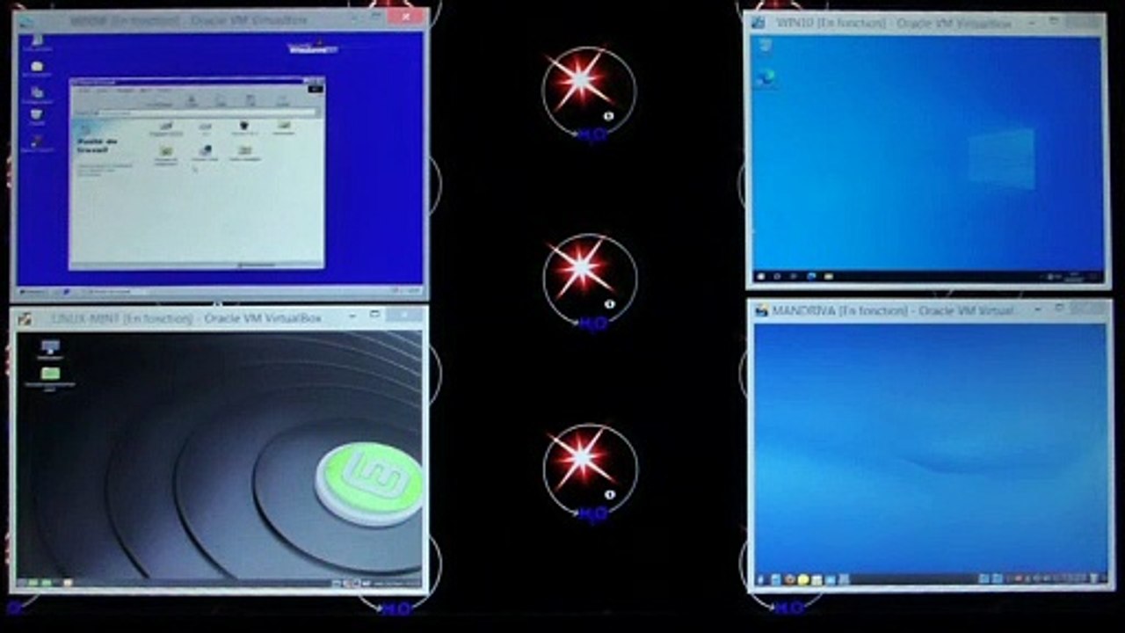Minimize the MANDRIVA VirtualBox window
Screen dimensions: 1125x633
(x=1038, y=309)
